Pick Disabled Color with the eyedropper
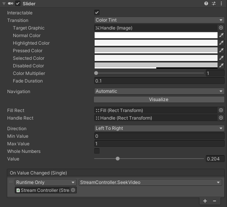 tap(221, 65)
